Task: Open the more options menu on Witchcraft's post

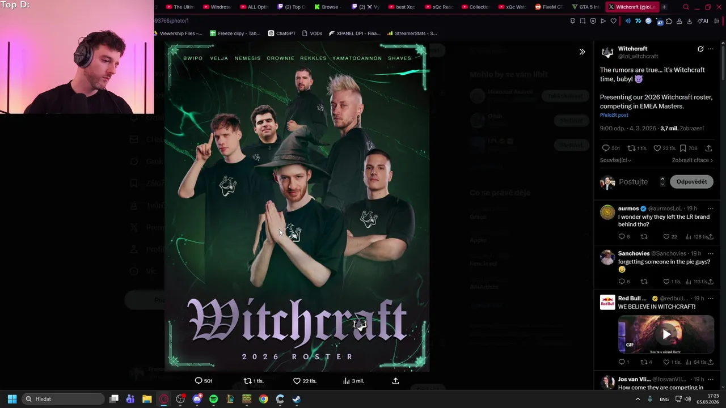Action: (x=710, y=49)
